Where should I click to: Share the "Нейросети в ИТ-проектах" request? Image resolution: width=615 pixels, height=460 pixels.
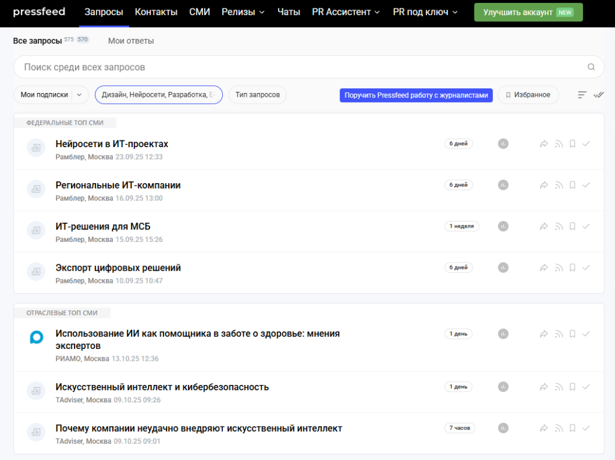[544, 144]
